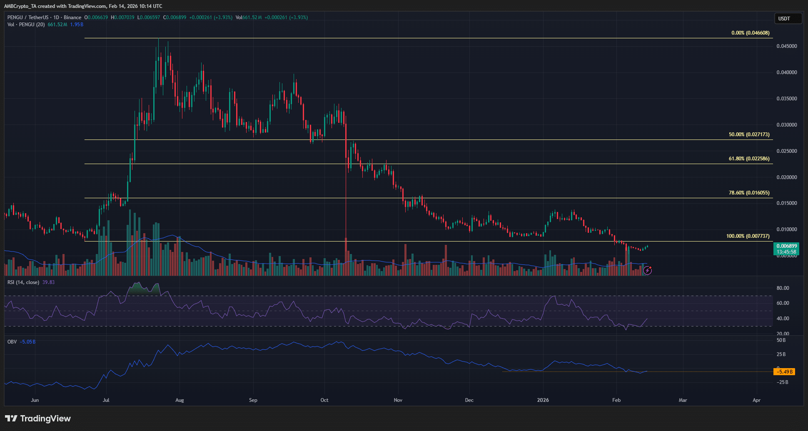Viewport: 808px width, 431px height.
Task: Click the Vol 661.52M value in the top legend
Action: tap(249, 17)
